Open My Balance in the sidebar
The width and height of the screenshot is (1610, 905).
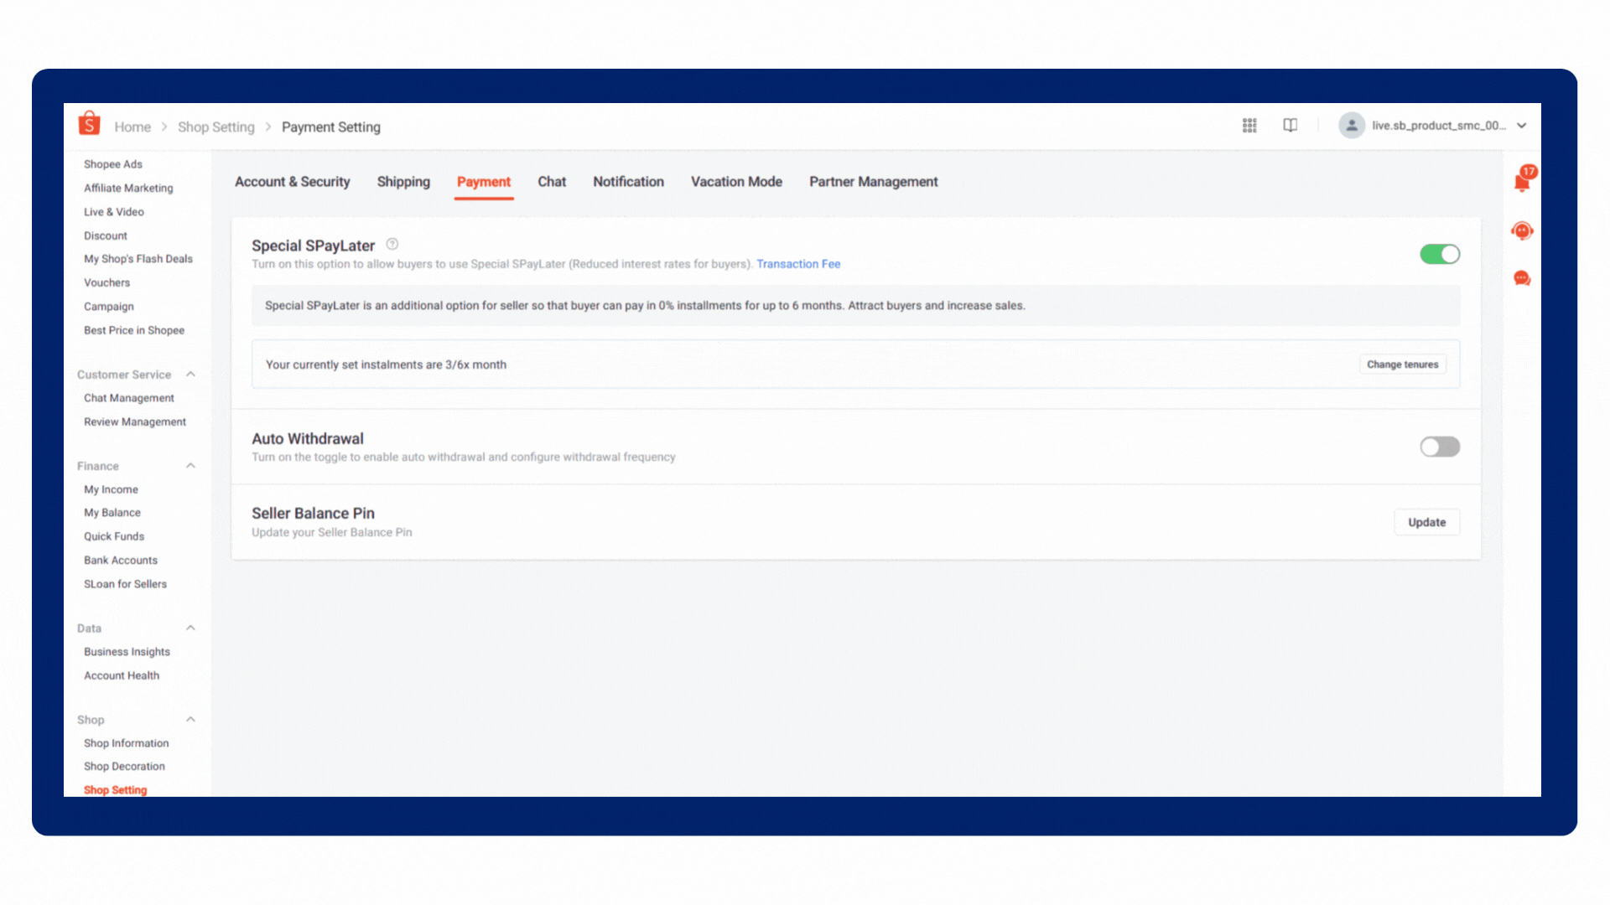click(x=112, y=513)
